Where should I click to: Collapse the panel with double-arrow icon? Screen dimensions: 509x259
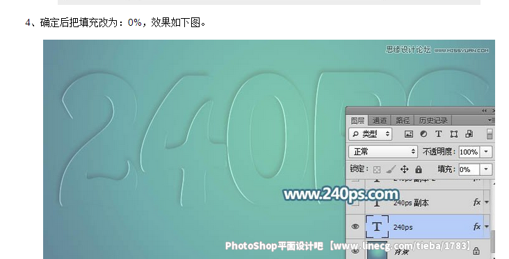click(485, 111)
